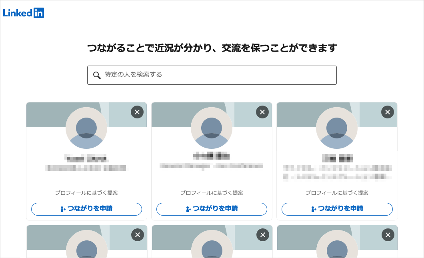Send つながりを申請 on the middle card
The height and width of the screenshot is (258, 424).
coord(212,209)
